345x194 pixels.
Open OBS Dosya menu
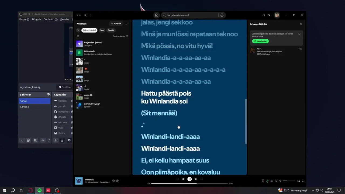pyautogui.click(x=24, y=19)
